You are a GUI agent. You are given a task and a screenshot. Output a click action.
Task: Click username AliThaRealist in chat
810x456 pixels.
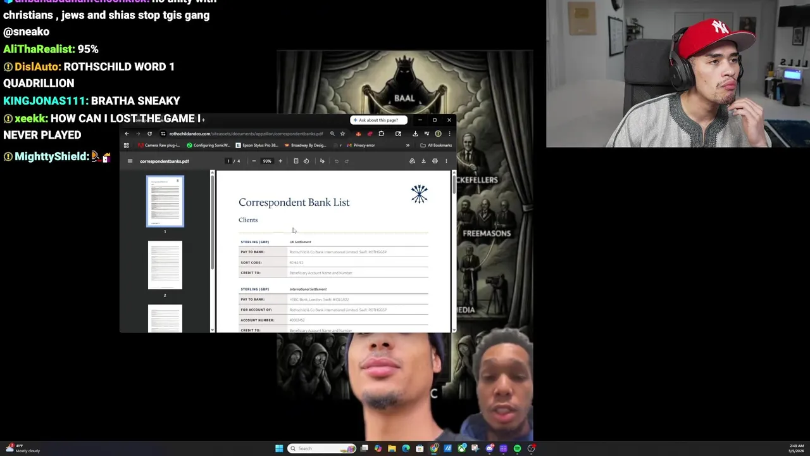pyautogui.click(x=39, y=49)
